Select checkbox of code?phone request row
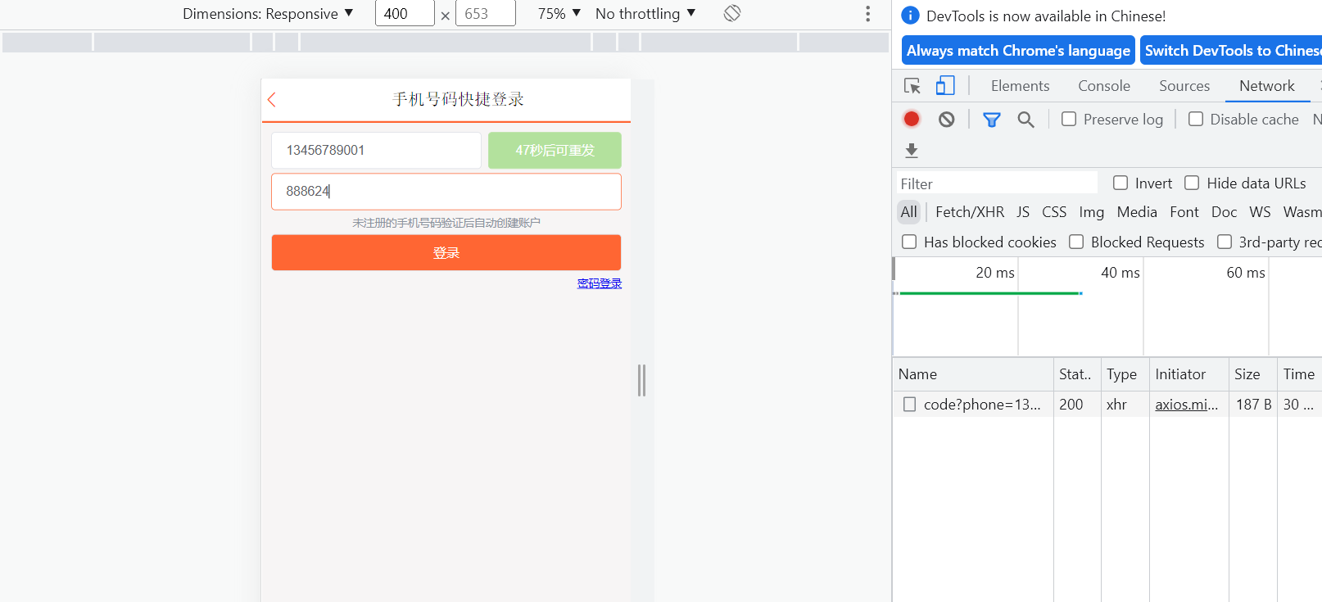 pos(909,405)
